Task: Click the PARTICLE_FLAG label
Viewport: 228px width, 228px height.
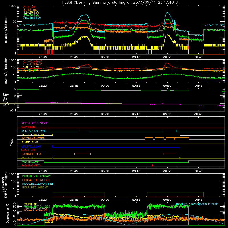Action: pyautogui.click(x=32, y=154)
